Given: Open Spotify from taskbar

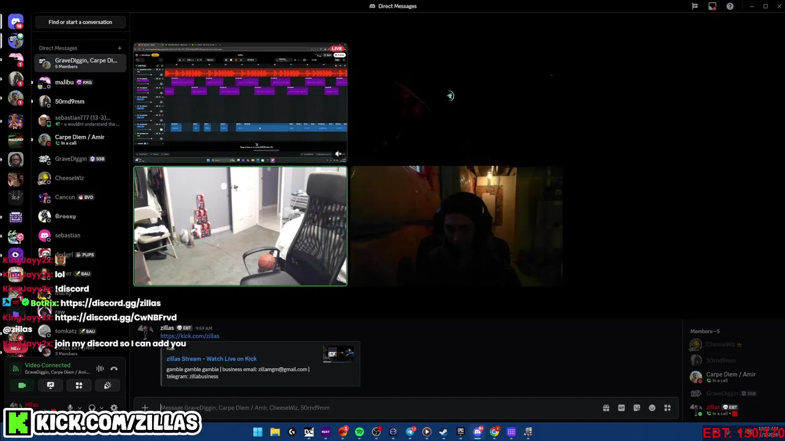Looking at the screenshot, I should [x=359, y=432].
